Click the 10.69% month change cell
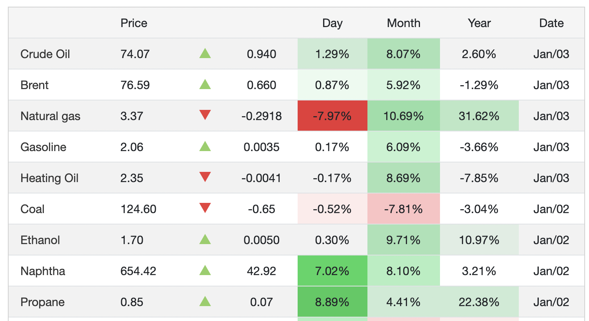 point(404,116)
